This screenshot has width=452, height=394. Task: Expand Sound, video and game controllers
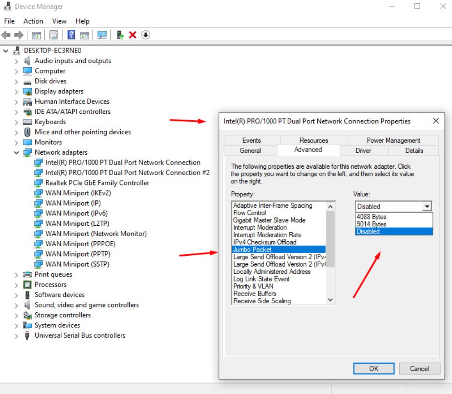pos(16,305)
